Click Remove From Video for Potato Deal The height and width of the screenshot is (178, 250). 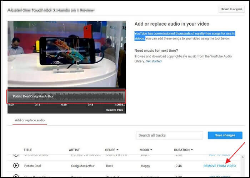[220, 166]
